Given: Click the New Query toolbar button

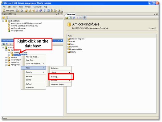Looking at the screenshot, I should coord(9,10).
